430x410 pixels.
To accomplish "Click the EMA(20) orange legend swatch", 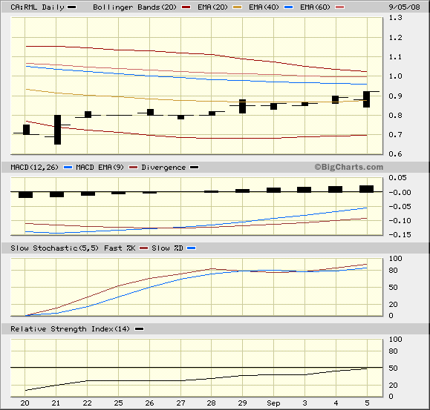I will (237, 7).
